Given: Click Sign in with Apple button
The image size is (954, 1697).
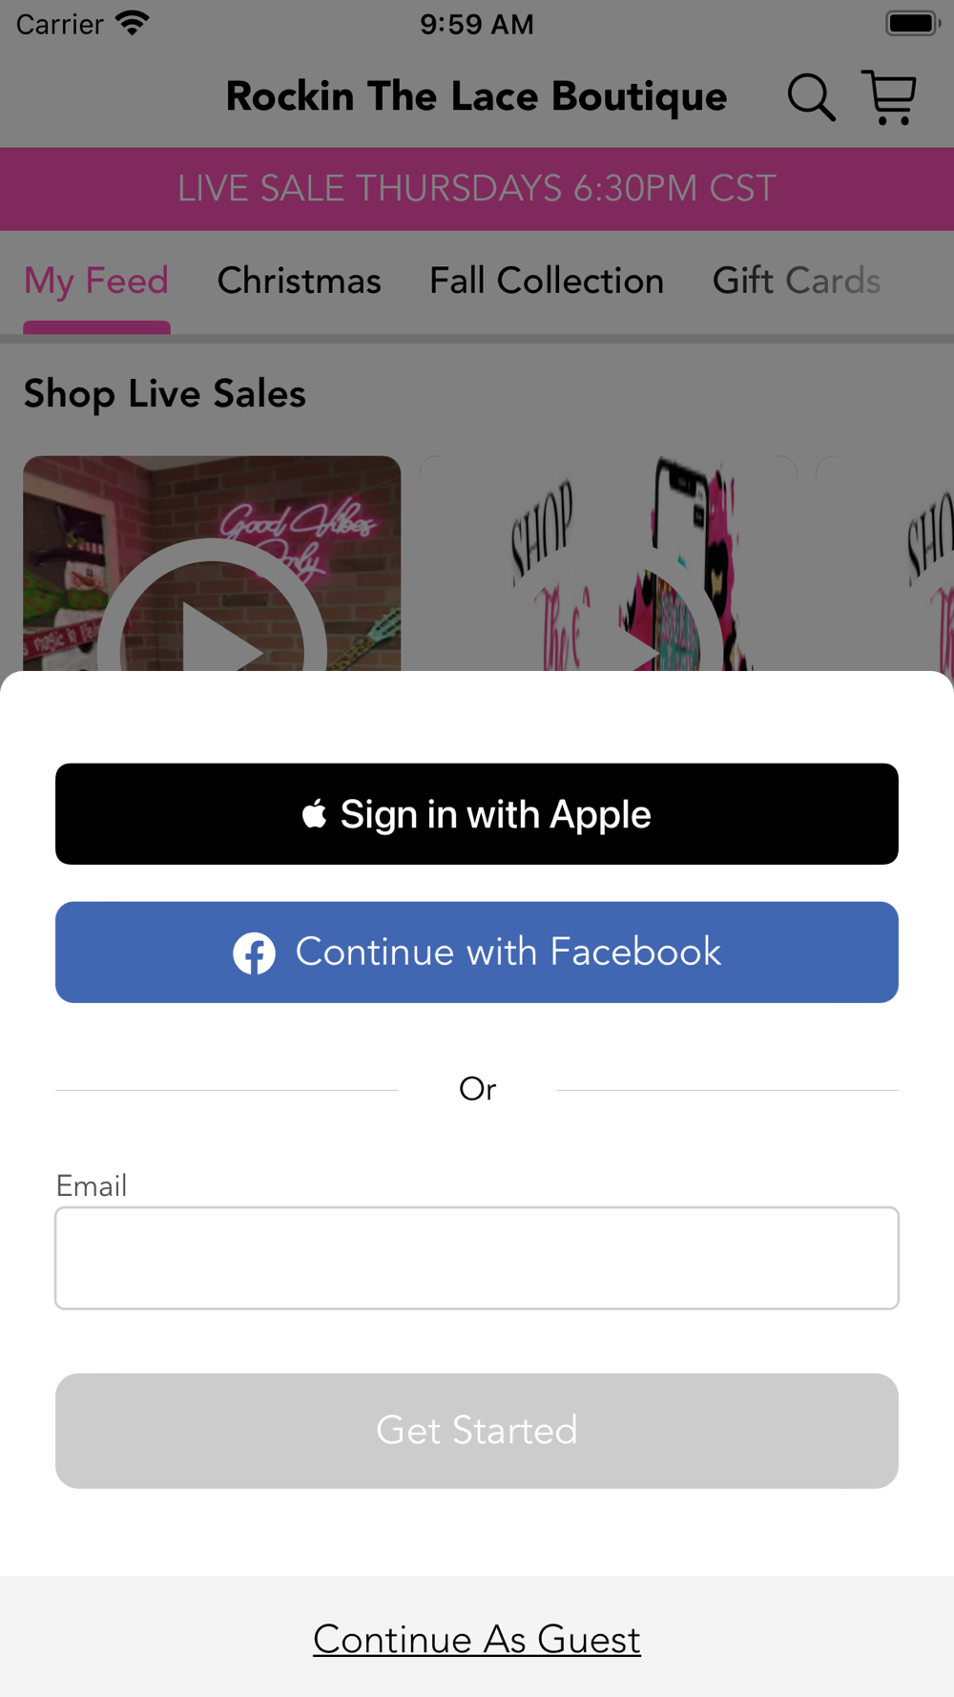Looking at the screenshot, I should click(x=477, y=814).
